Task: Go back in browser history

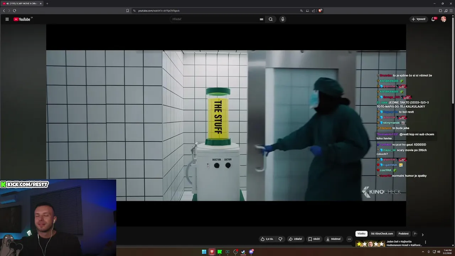Action: (x=4, y=11)
